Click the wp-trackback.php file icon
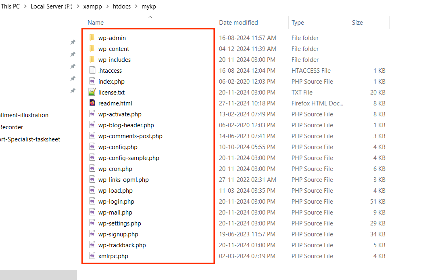 [92, 244]
